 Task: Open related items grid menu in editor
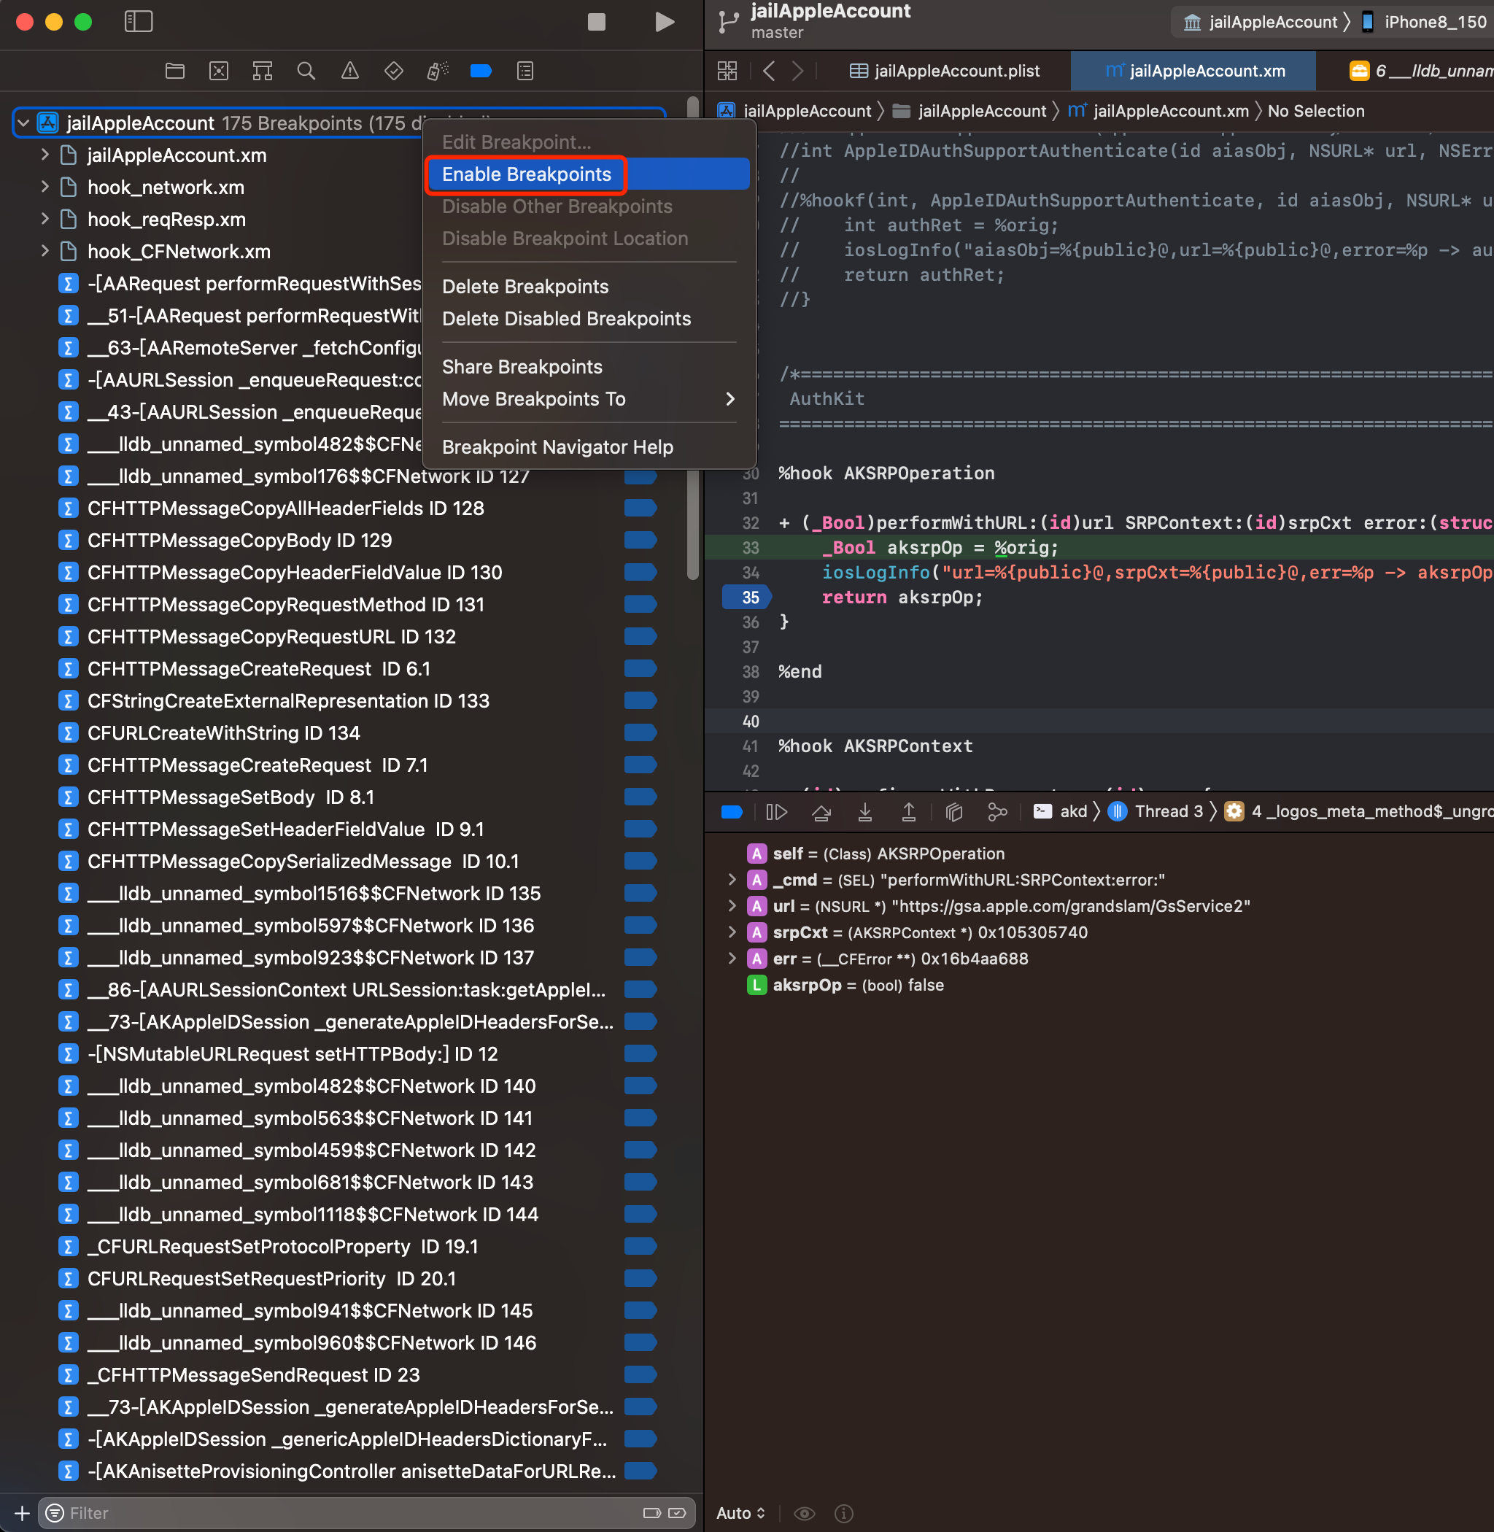coord(727,71)
